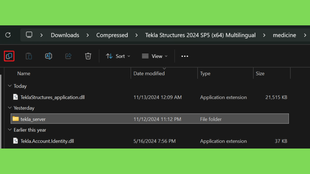Expand the chevron after Downloads breadcrumb
The height and width of the screenshot is (174, 310).
88,35
